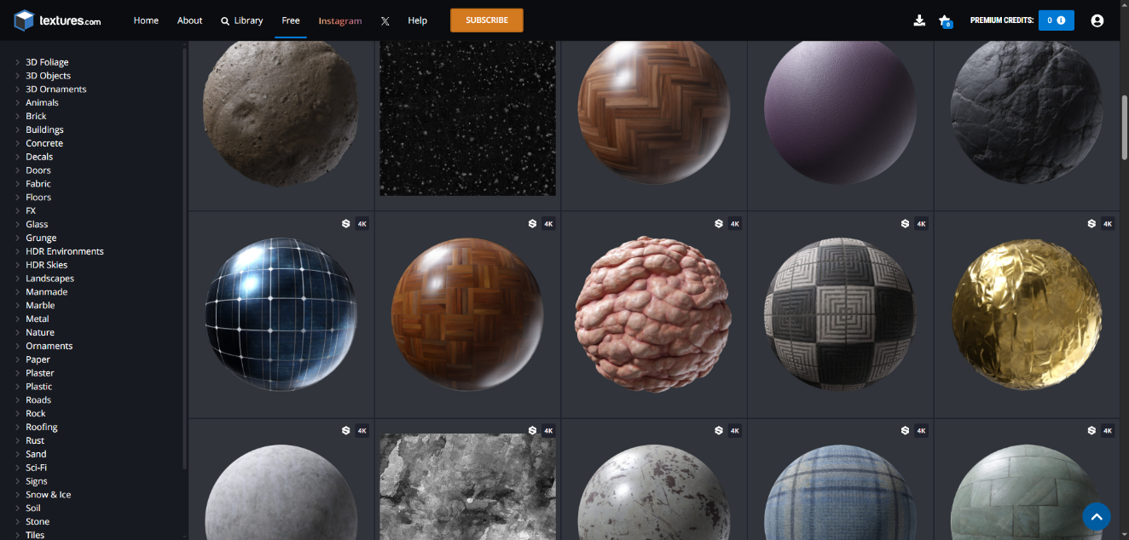Click the textures.com cube logo
1129x540 pixels.
coord(24,20)
